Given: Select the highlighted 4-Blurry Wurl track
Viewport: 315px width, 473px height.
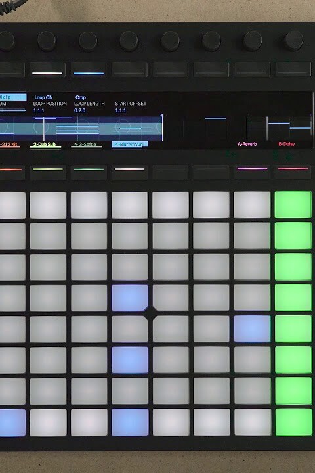Looking at the screenshot, I should [x=130, y=144].
